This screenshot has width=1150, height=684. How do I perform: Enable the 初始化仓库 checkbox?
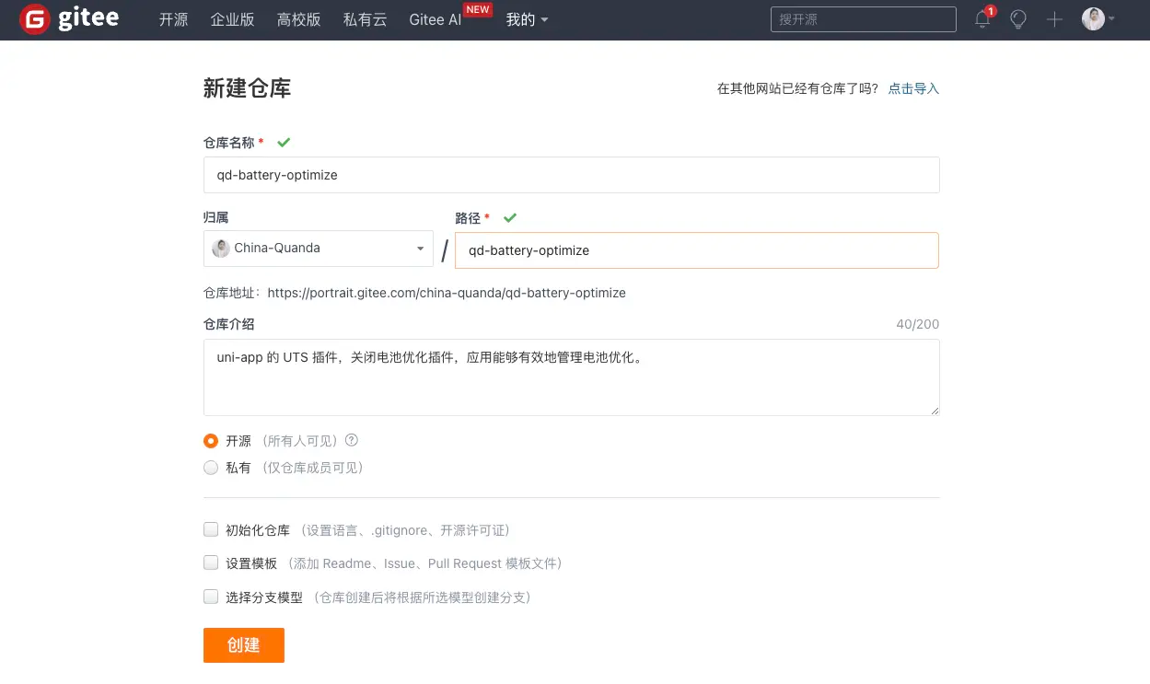point(210,529)
